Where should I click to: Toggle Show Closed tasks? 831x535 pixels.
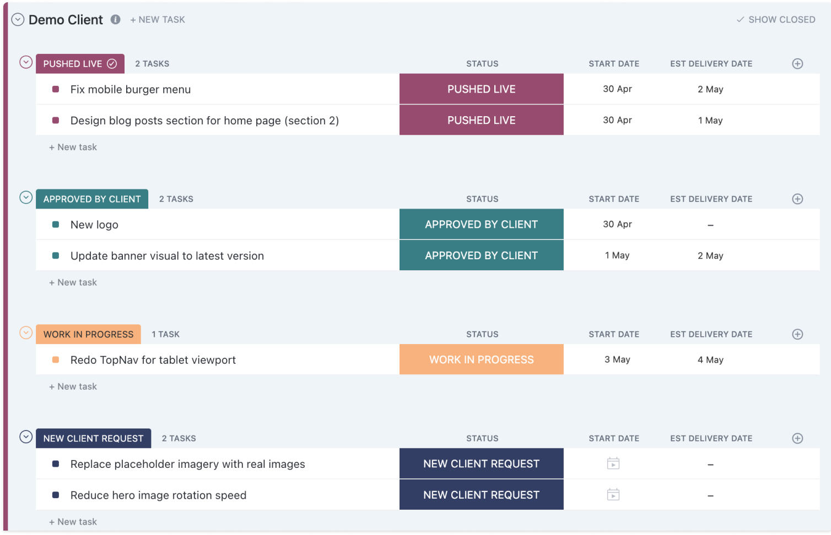point(776,20)
